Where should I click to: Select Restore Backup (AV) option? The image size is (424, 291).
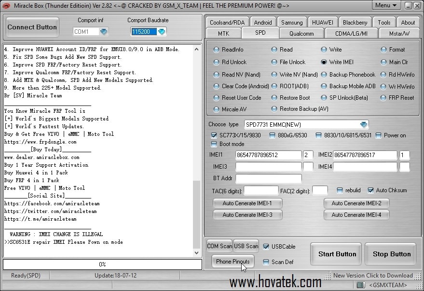[300, 109]
